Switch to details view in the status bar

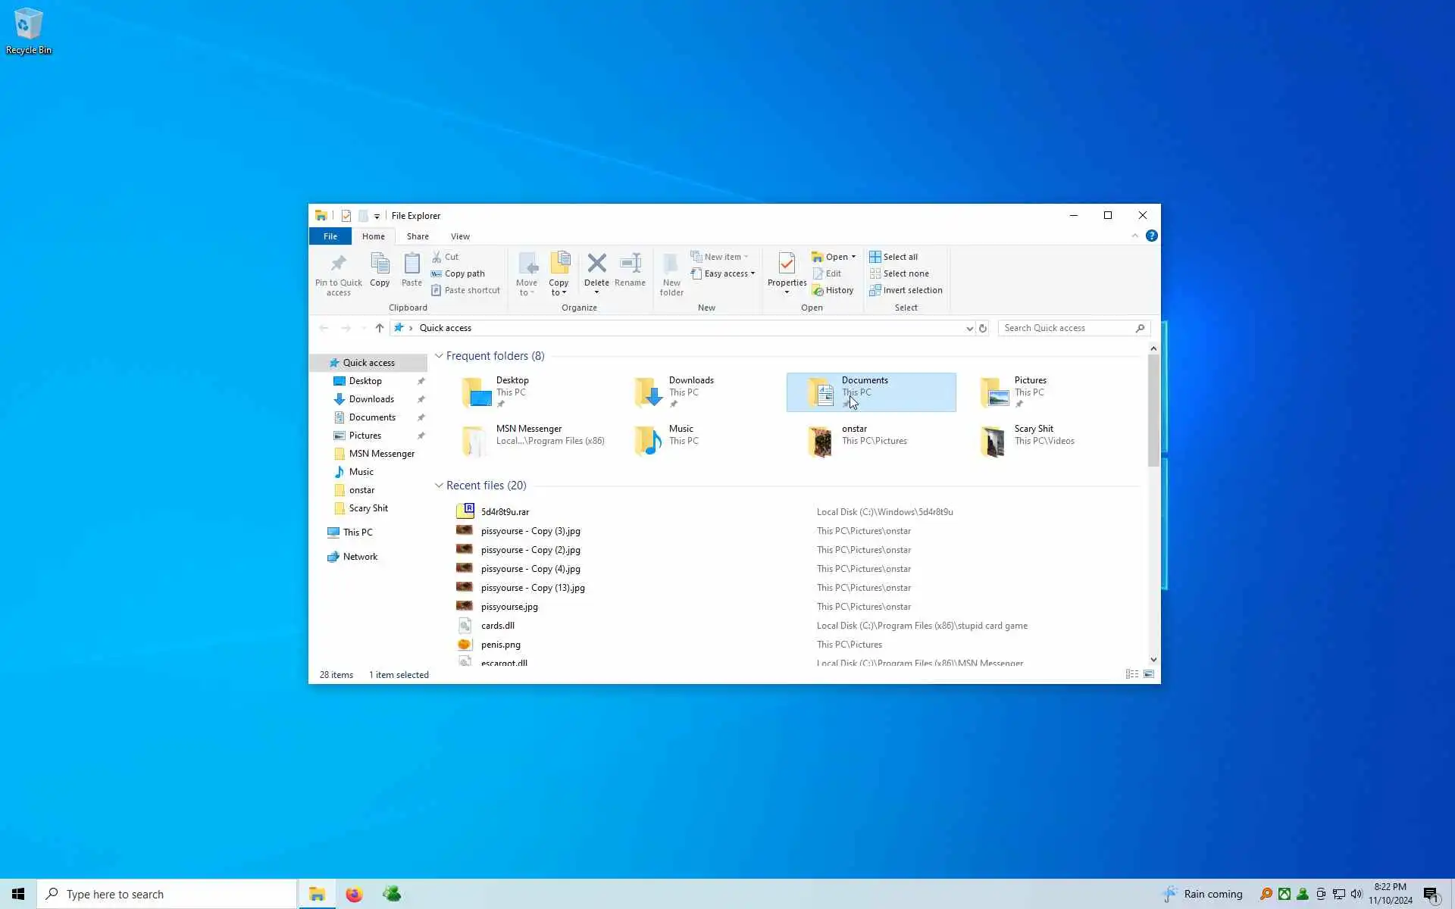[x=1131, y=674]
